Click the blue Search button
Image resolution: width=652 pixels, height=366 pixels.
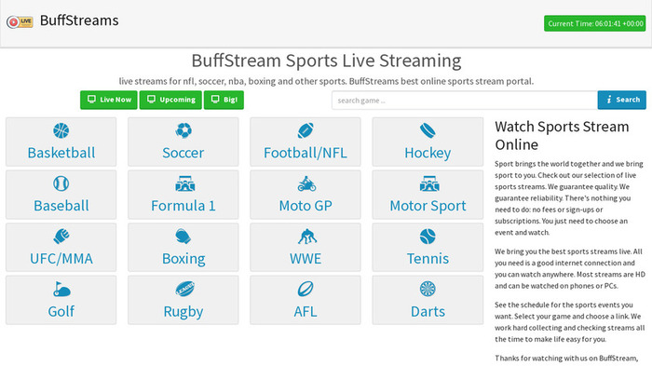pos(621,100)
